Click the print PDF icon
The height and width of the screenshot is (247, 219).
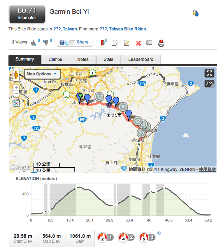point(161,43)
